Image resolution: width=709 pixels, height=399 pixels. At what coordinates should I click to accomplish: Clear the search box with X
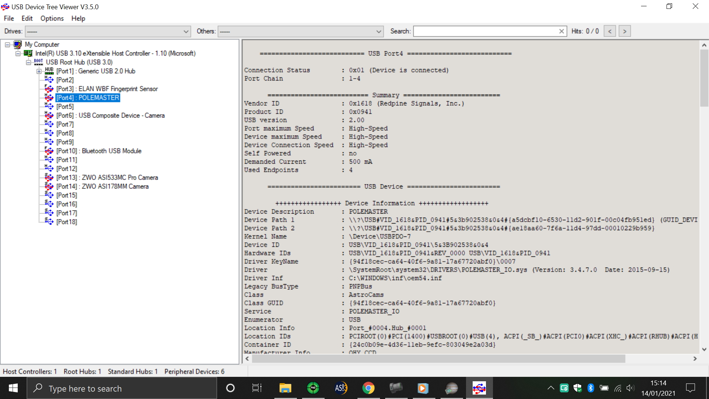[x=561, y=31]
